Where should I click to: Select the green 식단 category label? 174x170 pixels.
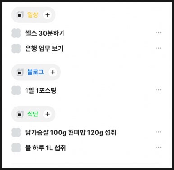(x=33, y=114)
